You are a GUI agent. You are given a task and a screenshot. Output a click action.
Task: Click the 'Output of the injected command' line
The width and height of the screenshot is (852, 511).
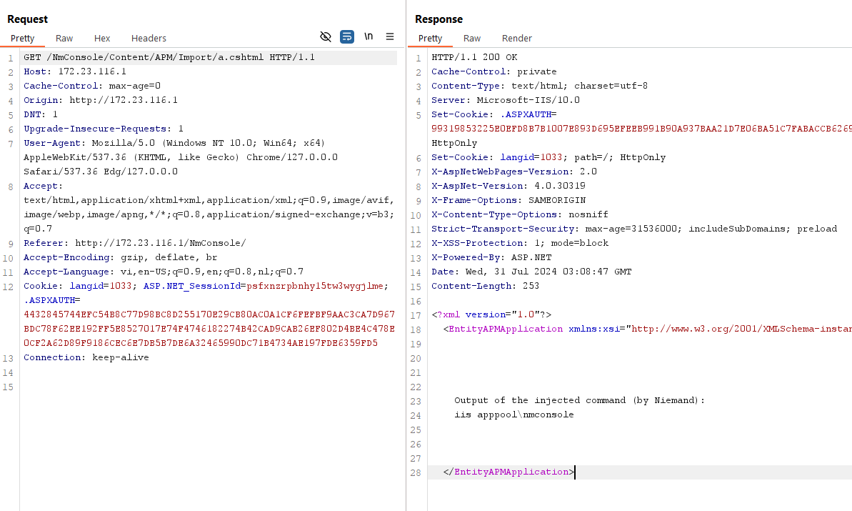[579, 400]
